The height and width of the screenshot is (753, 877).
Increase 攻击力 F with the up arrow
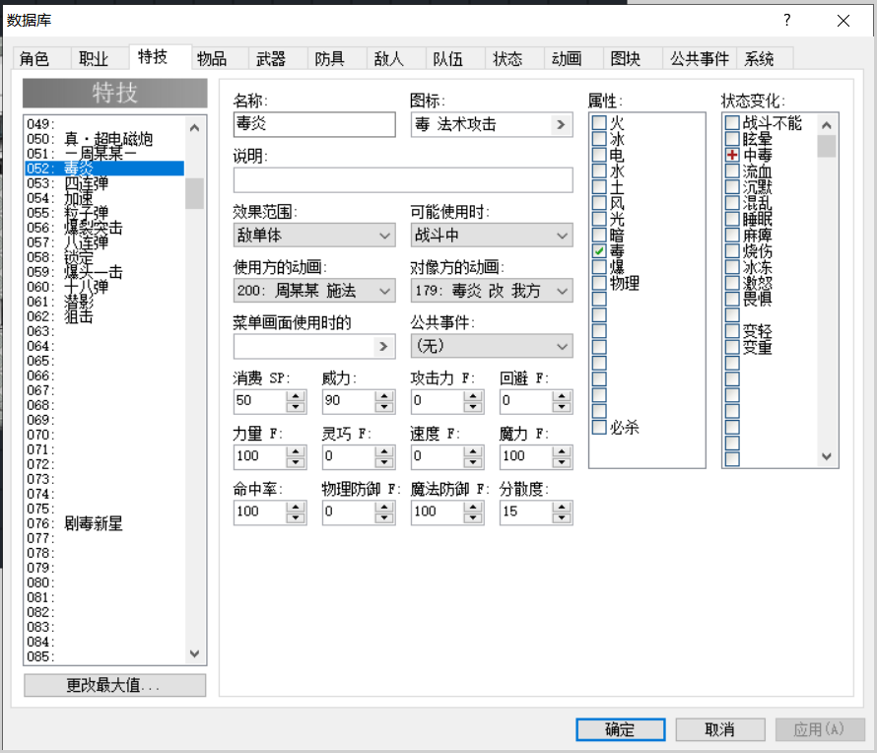[x=473, y=395]
